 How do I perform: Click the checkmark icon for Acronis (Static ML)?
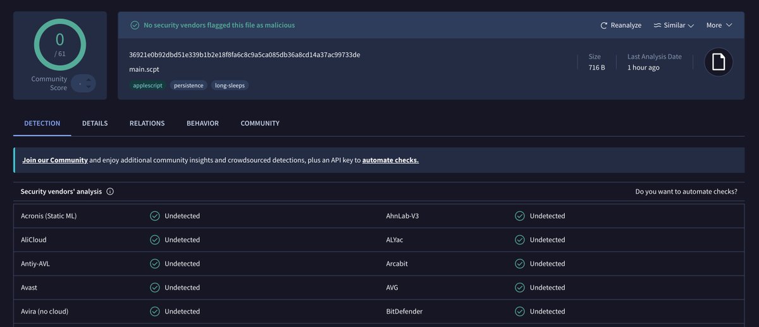pos(155,216)
